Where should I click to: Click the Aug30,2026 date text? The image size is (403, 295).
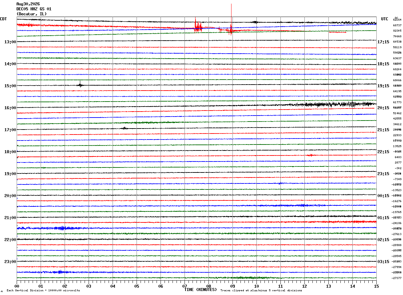28,4
